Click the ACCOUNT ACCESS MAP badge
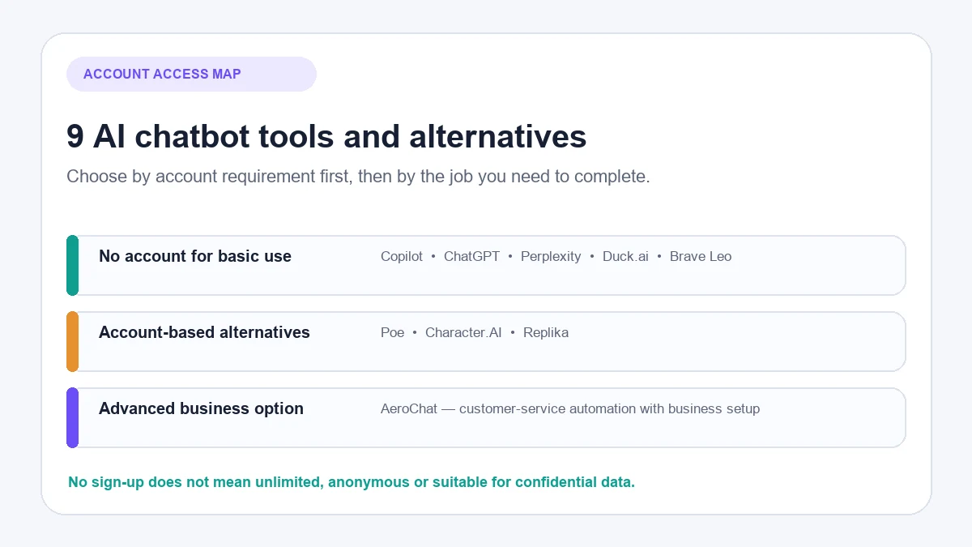 [191, 74]
